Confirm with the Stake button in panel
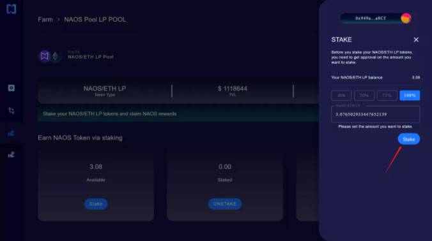This screenshot has height=241, width=432. point(409,139)
